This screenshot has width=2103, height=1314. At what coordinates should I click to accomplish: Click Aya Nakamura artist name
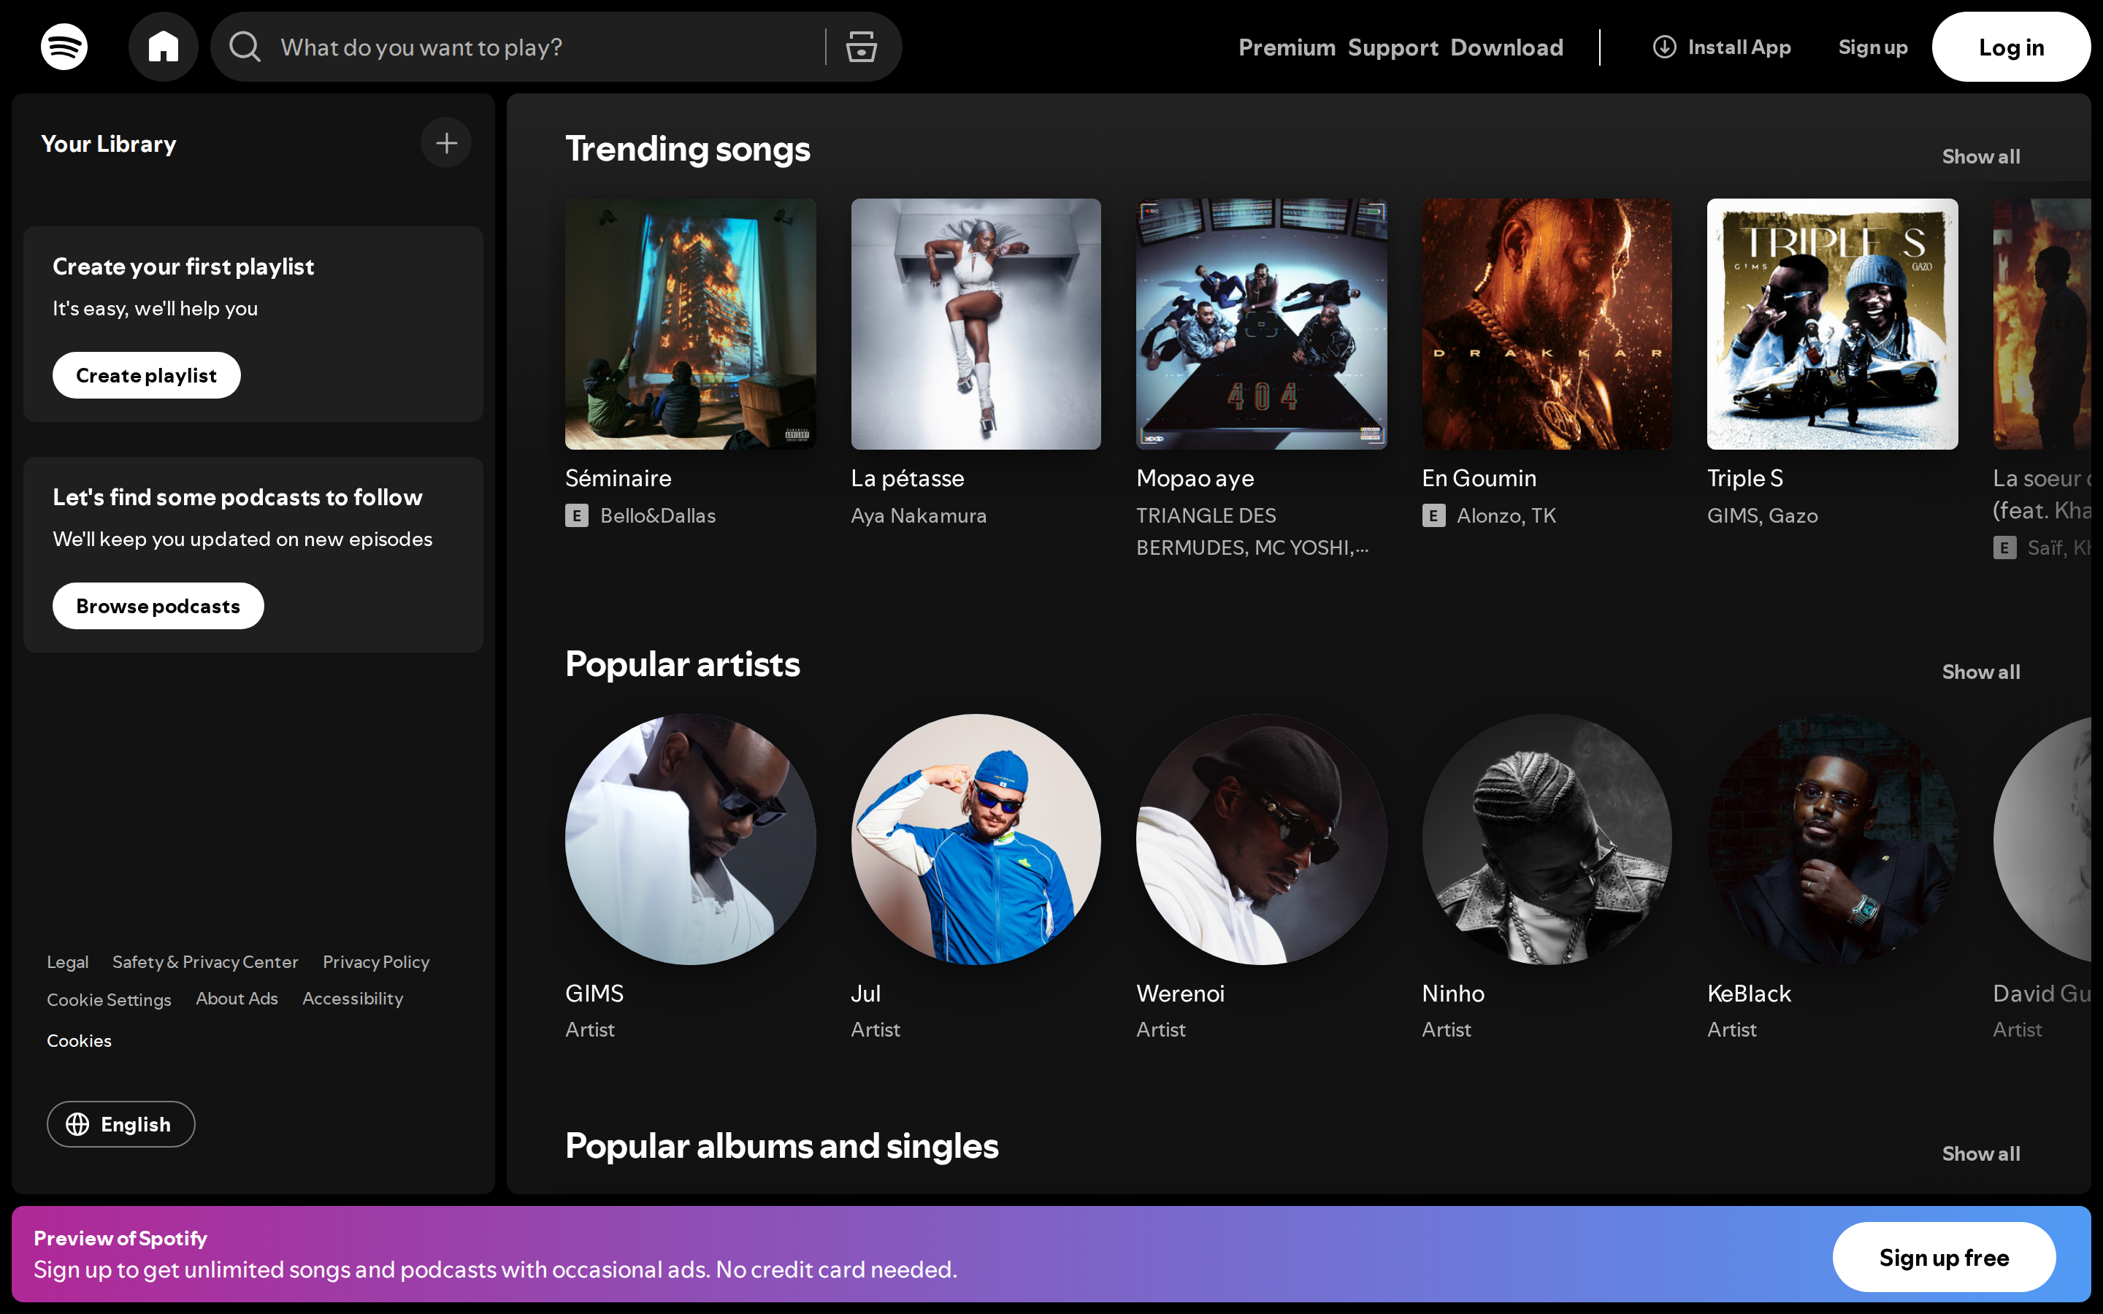[919, 515]
